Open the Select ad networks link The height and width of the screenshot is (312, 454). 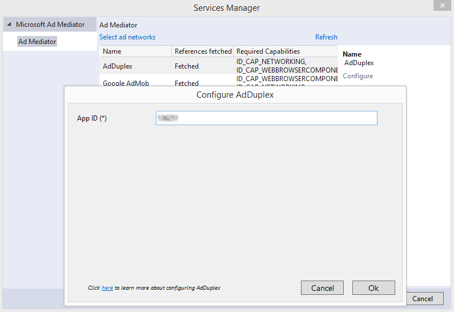click(x=127, y=37)
